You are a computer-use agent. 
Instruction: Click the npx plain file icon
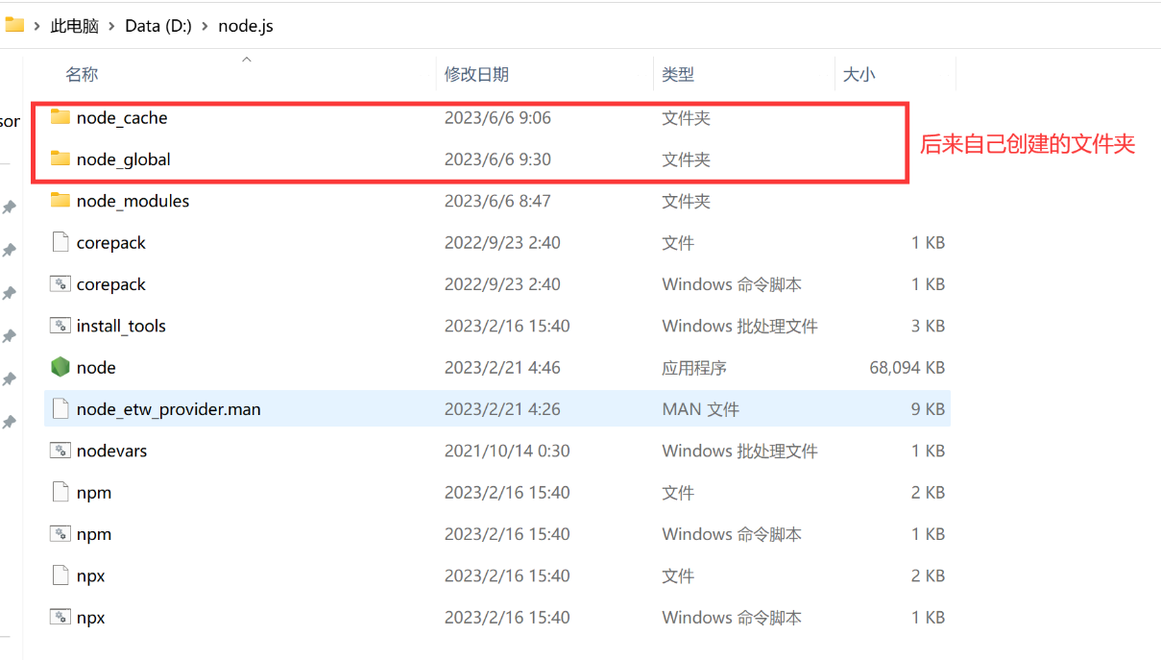(x=60, y=575)
